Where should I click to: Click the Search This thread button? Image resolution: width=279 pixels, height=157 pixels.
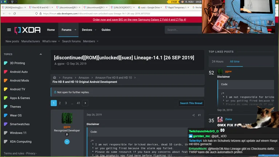(x=191, y=103)
